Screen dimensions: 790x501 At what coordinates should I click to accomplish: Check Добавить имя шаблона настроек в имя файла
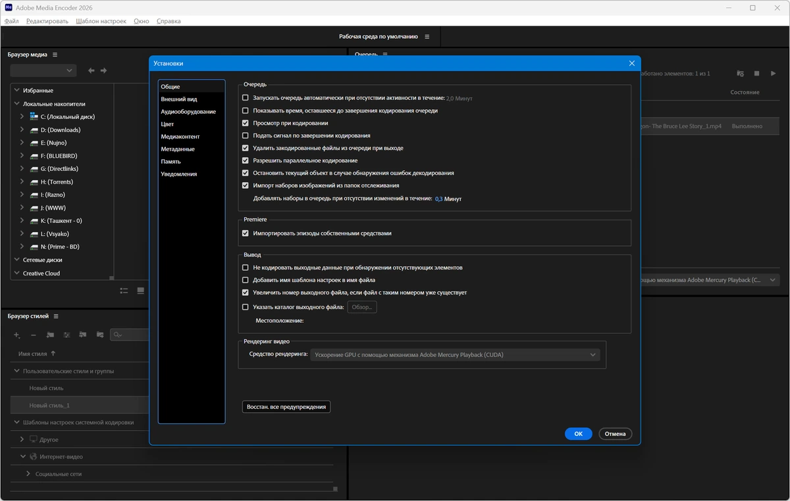click(246, 280)
